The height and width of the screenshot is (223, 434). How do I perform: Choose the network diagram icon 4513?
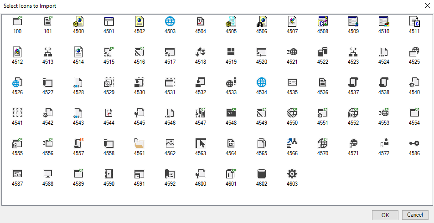[x=48, y=52]
